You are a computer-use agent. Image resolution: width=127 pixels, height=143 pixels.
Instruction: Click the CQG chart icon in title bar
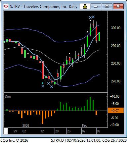6,7
